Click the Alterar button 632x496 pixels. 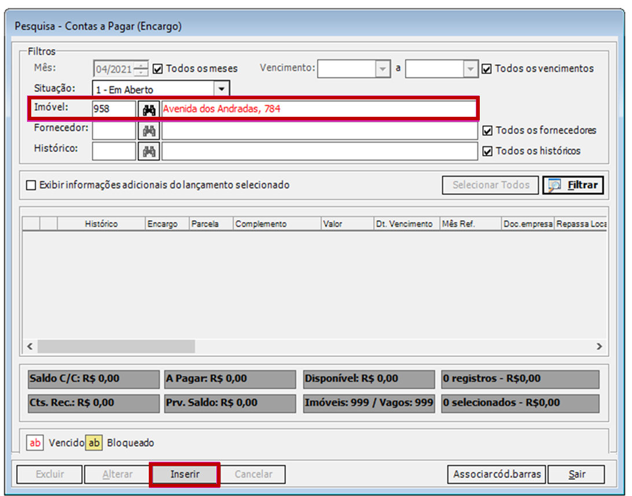tap(117, 474)
